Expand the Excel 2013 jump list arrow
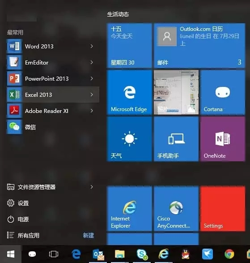 pos(92,95)
